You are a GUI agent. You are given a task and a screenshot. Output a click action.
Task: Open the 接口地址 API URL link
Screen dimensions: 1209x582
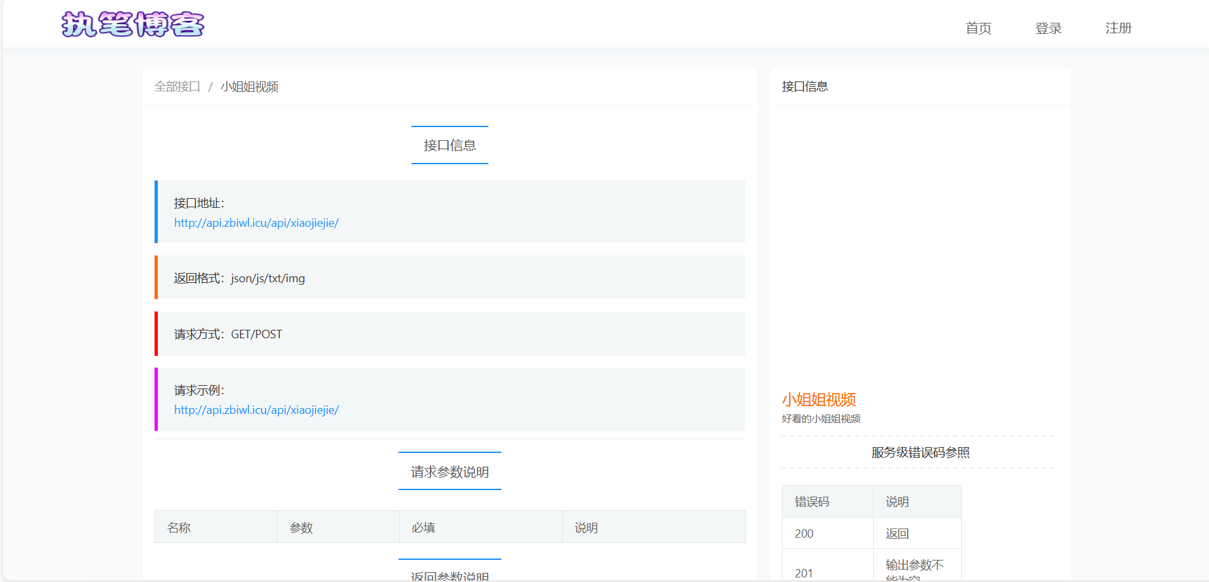(256, 223)
